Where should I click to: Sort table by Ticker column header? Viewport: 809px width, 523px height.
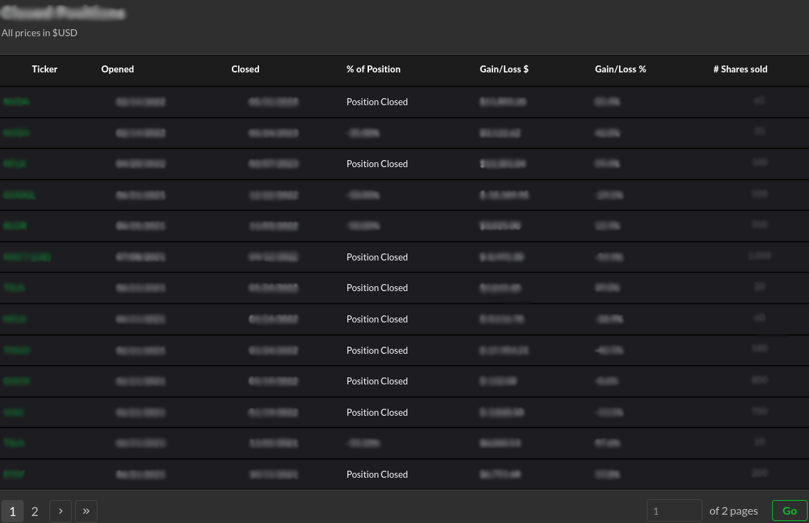(45, 69)
